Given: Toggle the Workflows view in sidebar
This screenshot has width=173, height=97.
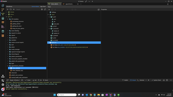Looking at the screenshot, I should tap(3, 14).
